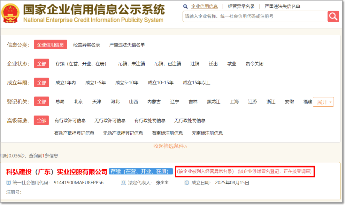Select 江苏 registration authority
Viewport: 345px width, 205px height.
click(253, 102)
